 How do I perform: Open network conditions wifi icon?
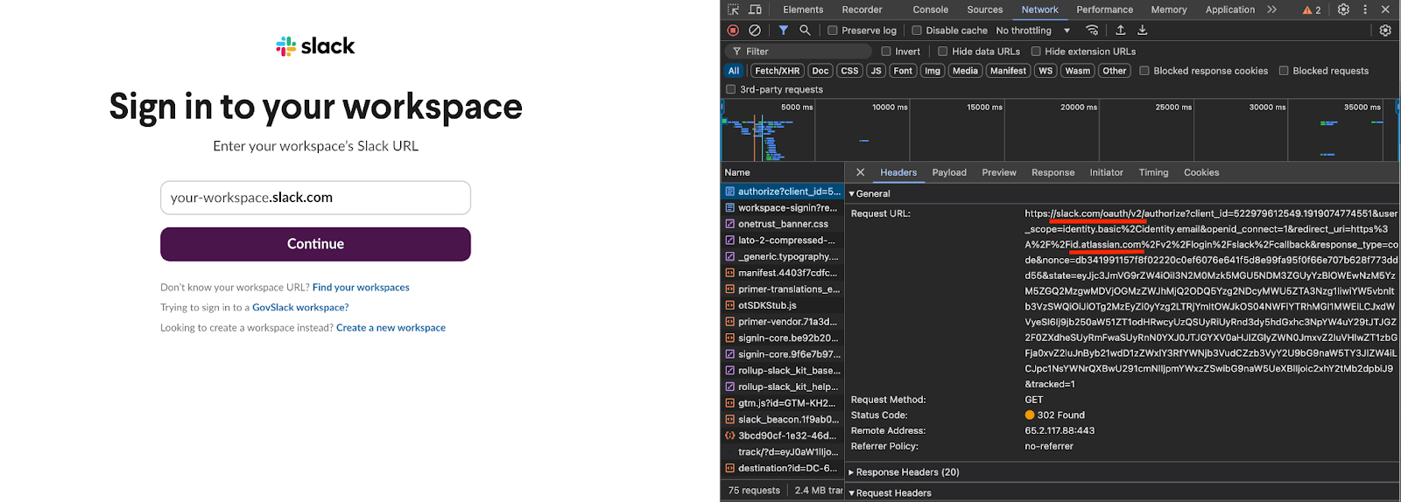1092,31
